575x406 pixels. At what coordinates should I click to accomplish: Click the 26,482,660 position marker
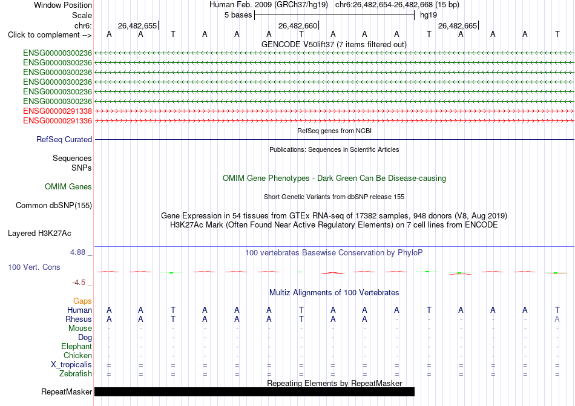tap(298, 25)
